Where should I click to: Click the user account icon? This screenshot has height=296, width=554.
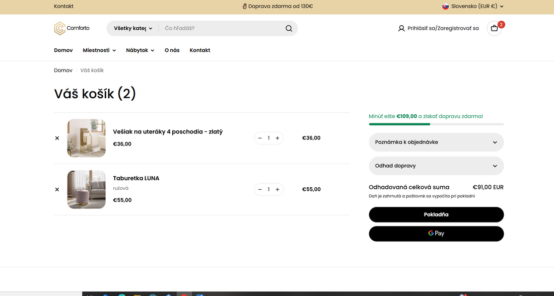pos(401,28)
